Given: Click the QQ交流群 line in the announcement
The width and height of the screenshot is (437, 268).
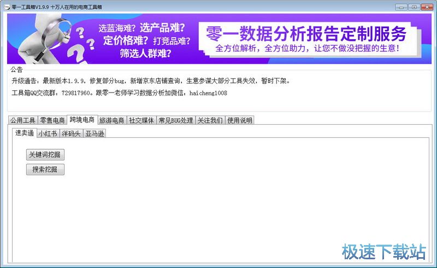Looking at the screenshot, I should coord(119,93).
